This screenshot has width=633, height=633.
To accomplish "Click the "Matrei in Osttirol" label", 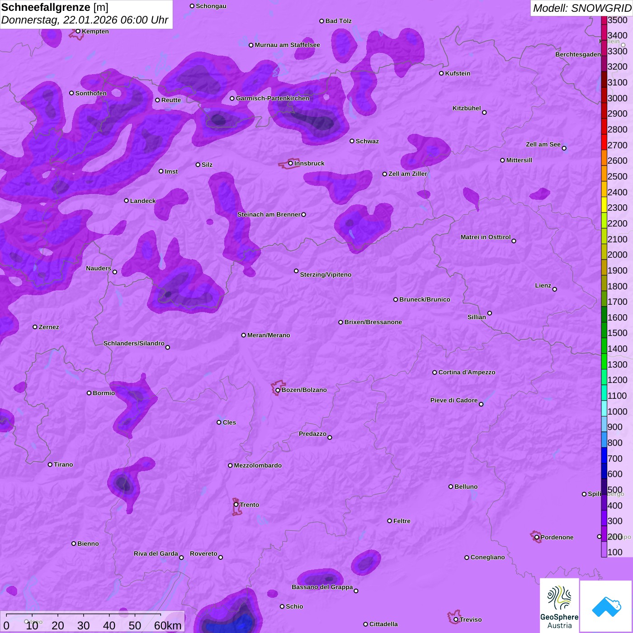I will (486, 237).
